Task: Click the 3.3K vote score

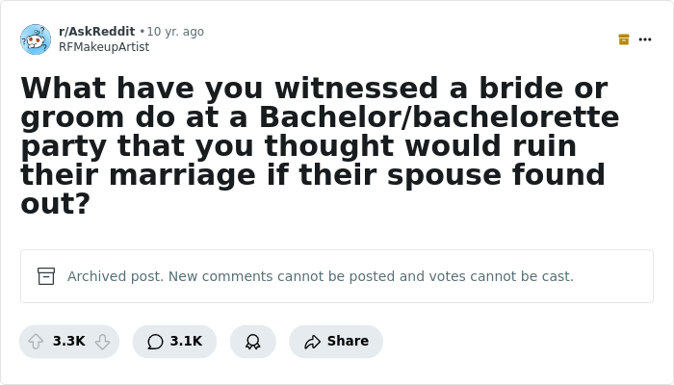Action: [x=69, y=341]
